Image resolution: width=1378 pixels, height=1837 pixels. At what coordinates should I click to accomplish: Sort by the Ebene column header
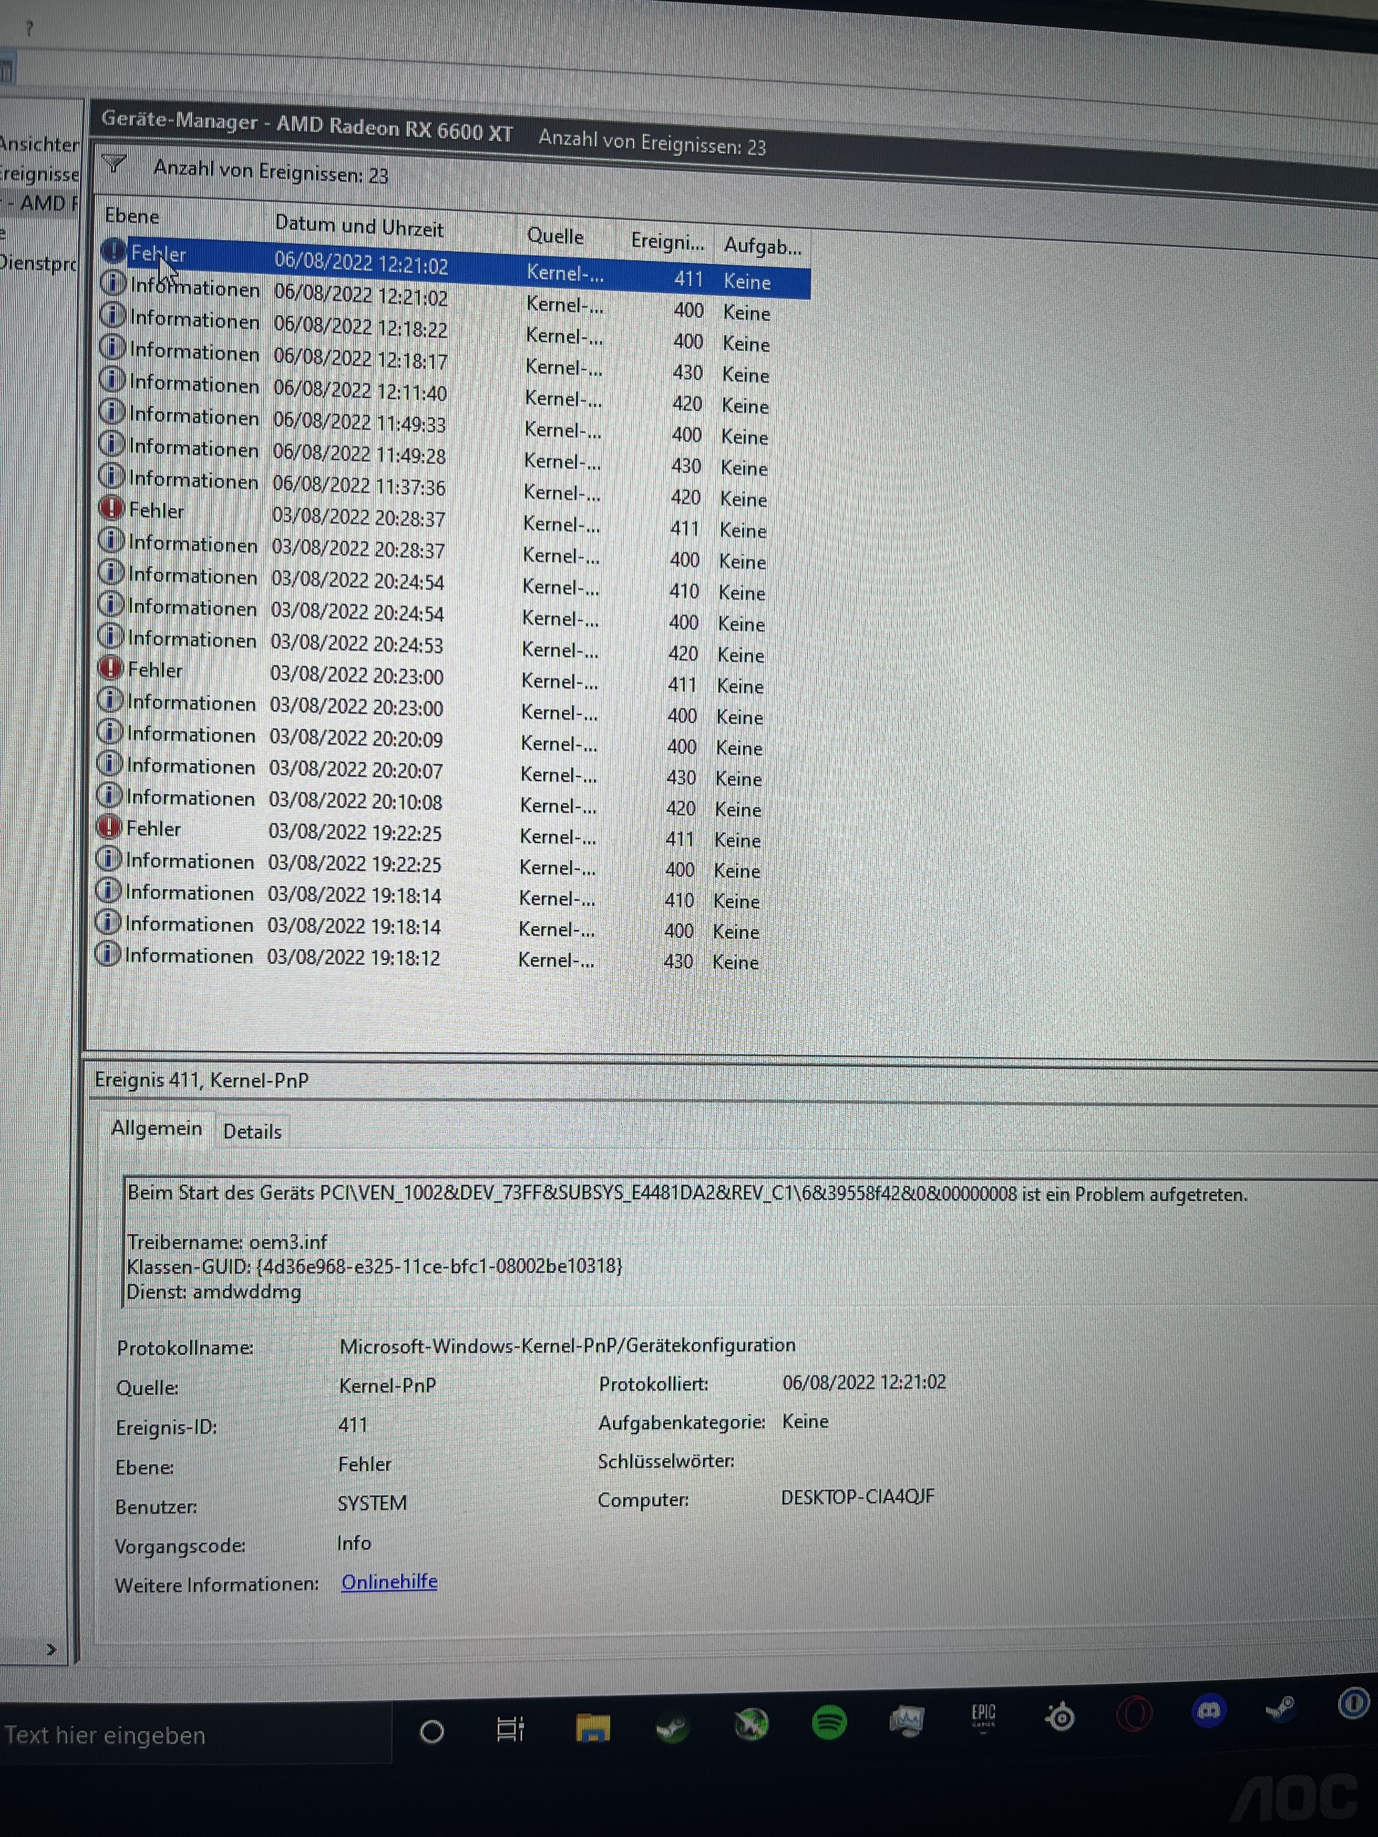tap(131, 216)
